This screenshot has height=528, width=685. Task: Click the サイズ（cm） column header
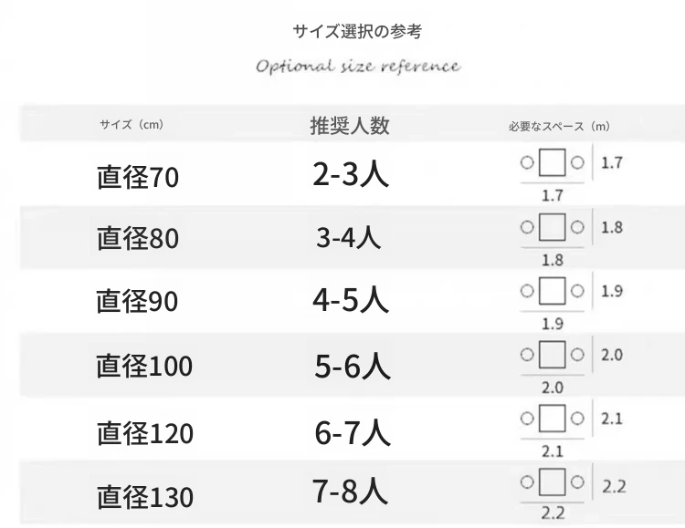point(132,125)
